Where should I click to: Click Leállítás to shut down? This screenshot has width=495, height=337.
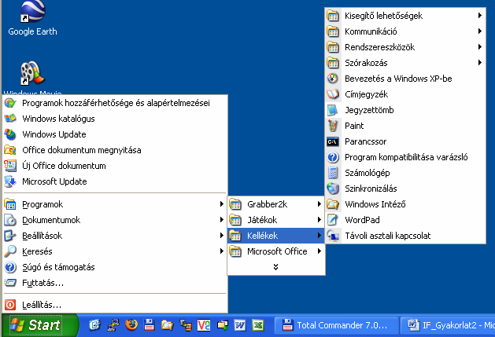115,305
